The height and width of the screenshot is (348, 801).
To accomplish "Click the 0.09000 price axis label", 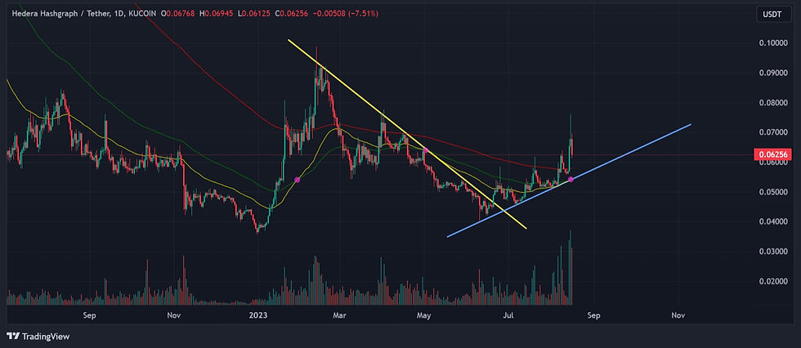I will 772,73.
